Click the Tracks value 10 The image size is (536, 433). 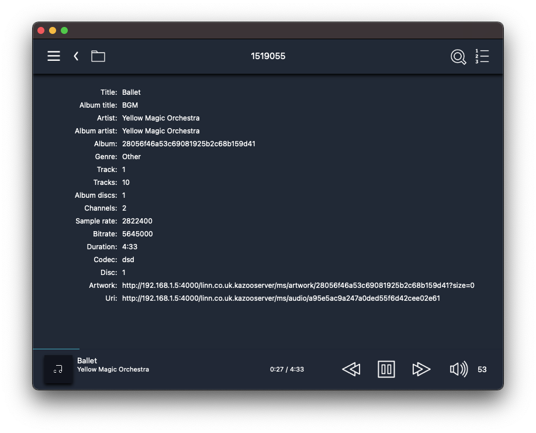click(x=126, y=183)
